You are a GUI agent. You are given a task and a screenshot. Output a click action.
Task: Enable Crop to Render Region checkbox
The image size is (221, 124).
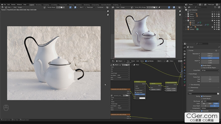202,68
